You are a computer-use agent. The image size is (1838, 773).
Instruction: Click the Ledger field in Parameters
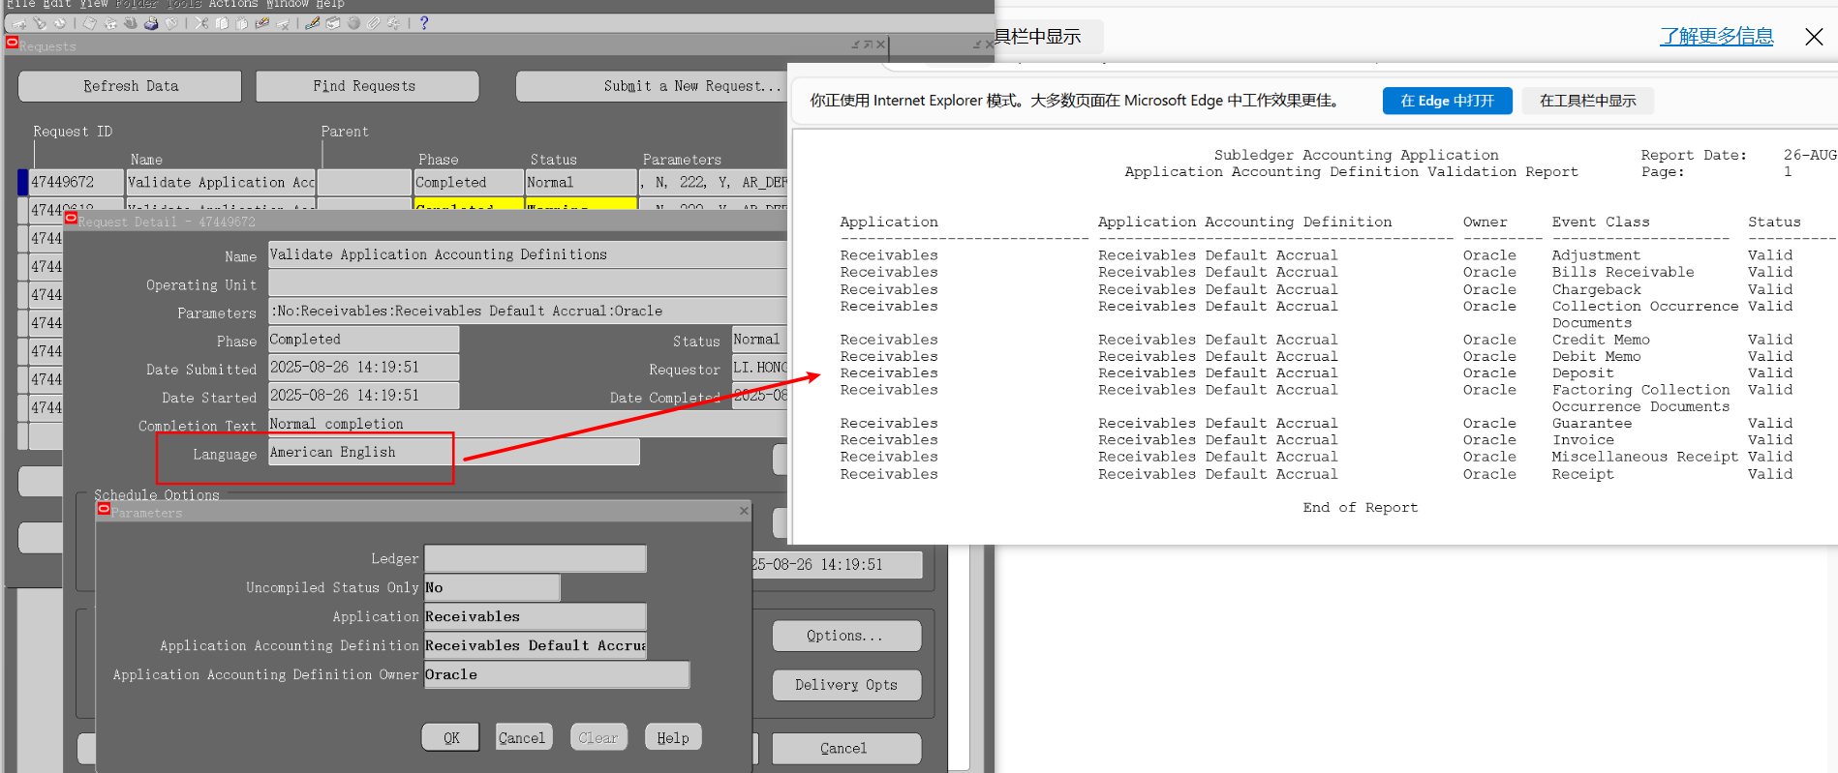coord(535,558)
